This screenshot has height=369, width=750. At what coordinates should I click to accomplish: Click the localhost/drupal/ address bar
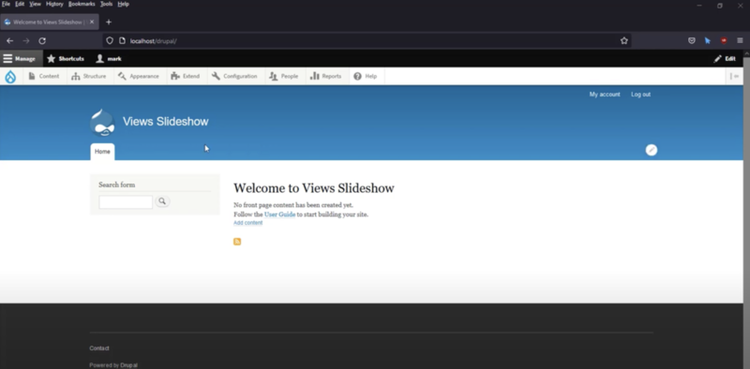click(x=367, y=41)
